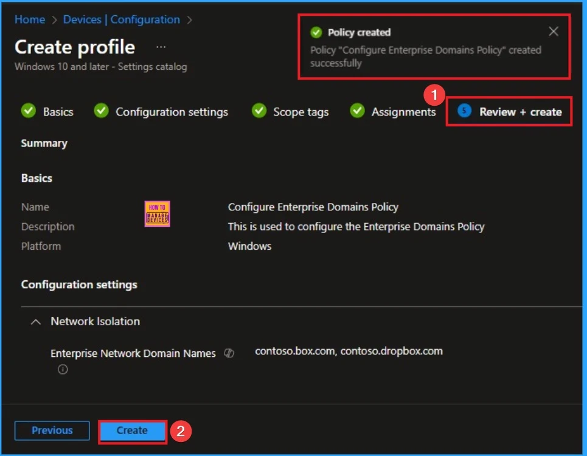Click the Previous button
The height and width of the screenshot is (456, 587).
click(x=52, y=430)
